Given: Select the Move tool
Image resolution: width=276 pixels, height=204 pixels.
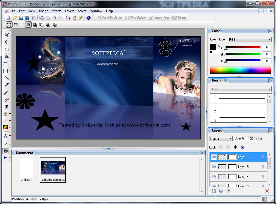Looking at the screenshot, I should 7,42.
